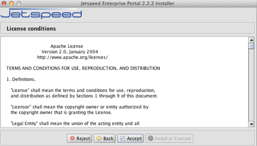
Task: Click the License conditions heading
Action: (x=31, y=28)
